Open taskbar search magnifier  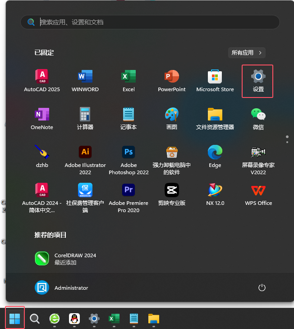coord(35,319)
